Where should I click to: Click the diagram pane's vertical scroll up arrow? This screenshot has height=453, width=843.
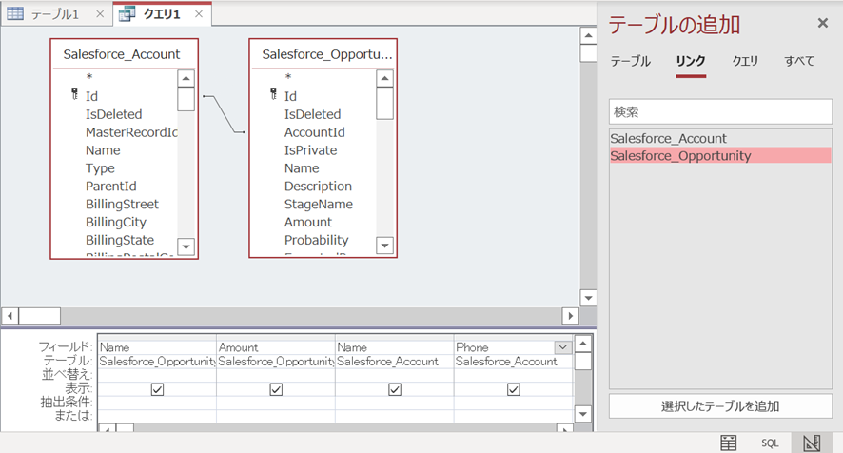(x=588, y=36)
